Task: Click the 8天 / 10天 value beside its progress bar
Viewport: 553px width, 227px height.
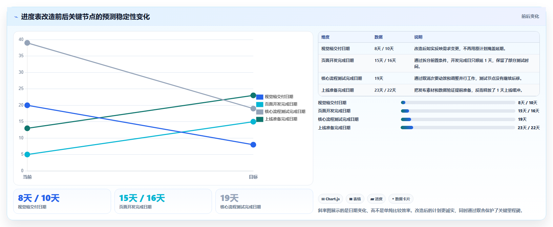Action: (528, 103)
